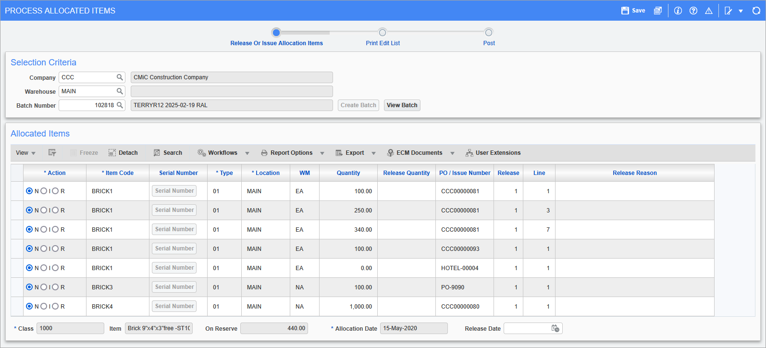Click the Search toolbar item
This screenshot has width=766, height=348.
point(168,153)
